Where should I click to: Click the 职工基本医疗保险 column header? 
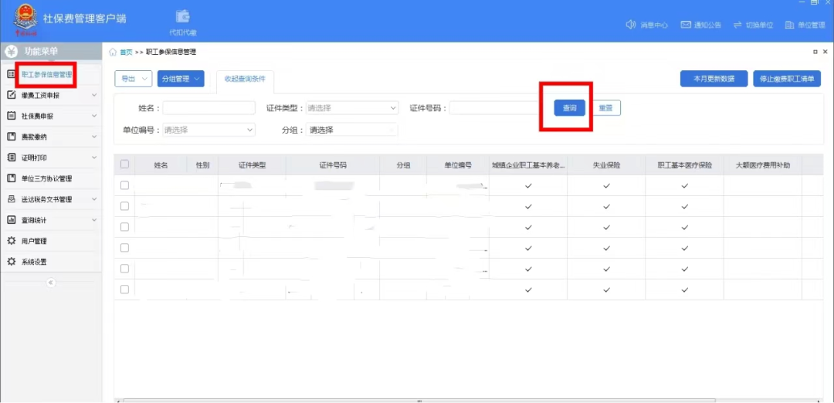coord(684,165)
